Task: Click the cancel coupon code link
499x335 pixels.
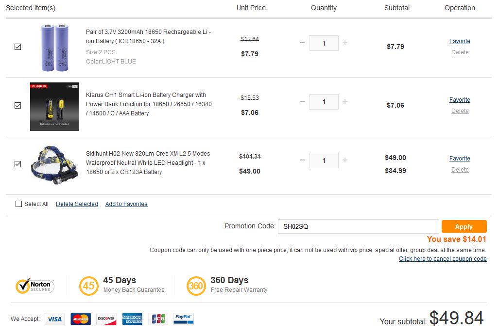Action: (443, 259)
